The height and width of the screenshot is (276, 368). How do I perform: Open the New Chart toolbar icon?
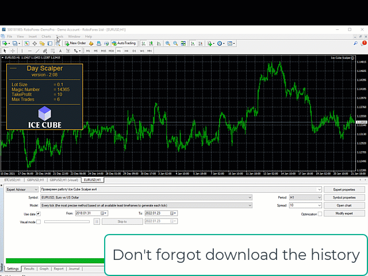(x=5, y=44)
